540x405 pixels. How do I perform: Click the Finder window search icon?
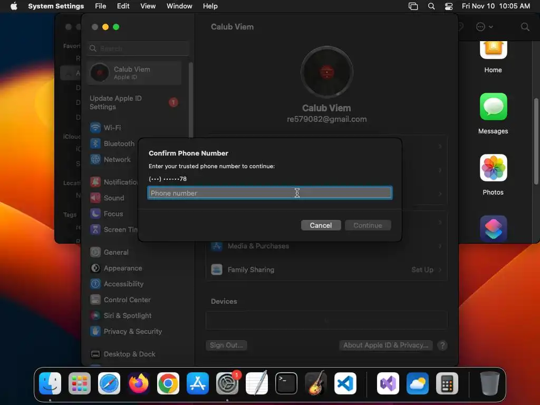pyautogui.click(x=525, y=27)
